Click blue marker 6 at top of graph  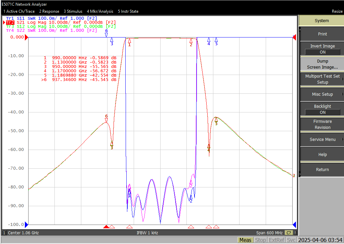point(106,33)
